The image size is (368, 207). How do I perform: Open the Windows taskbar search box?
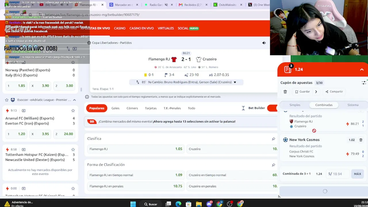tap(151, 204)
